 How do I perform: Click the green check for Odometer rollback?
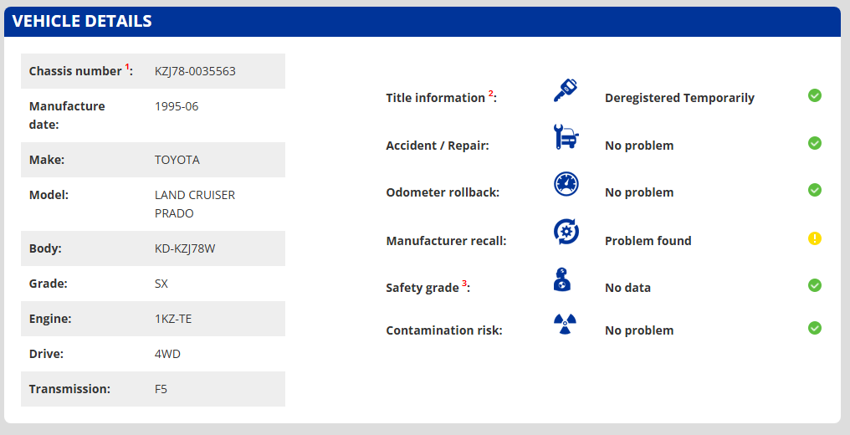[814, 190]
